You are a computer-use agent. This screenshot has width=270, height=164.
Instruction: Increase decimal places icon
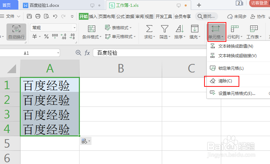[63, 36]
